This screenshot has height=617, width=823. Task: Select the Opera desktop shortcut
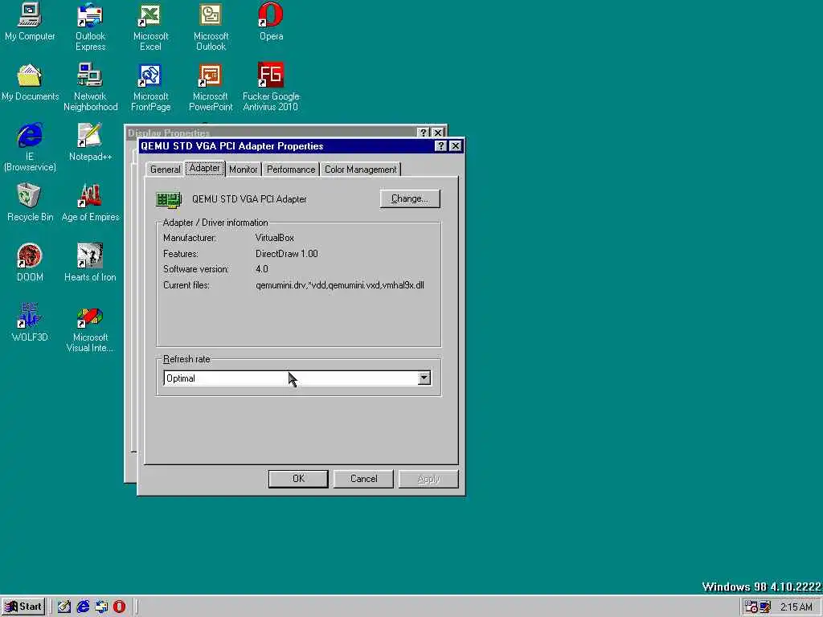coord(271,22)
